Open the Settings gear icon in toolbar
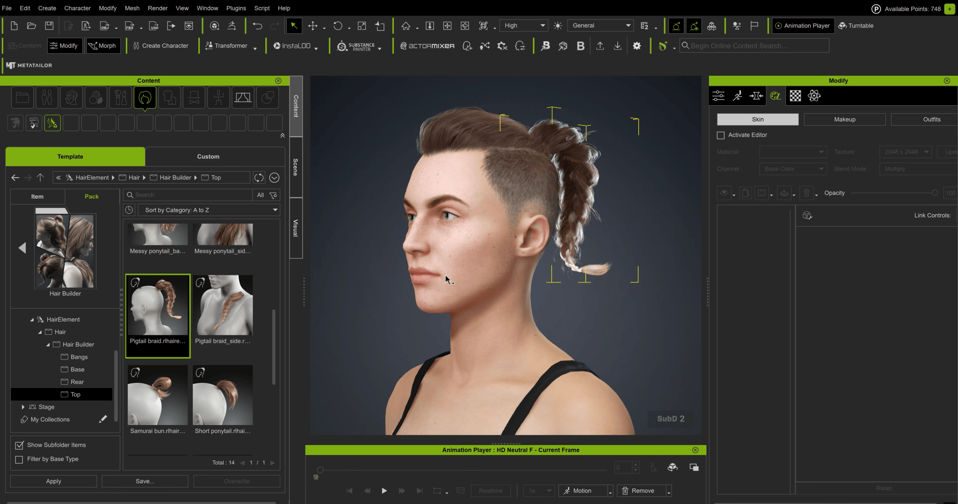Screen dimensions: 958x504 click(x=637, y=46)
